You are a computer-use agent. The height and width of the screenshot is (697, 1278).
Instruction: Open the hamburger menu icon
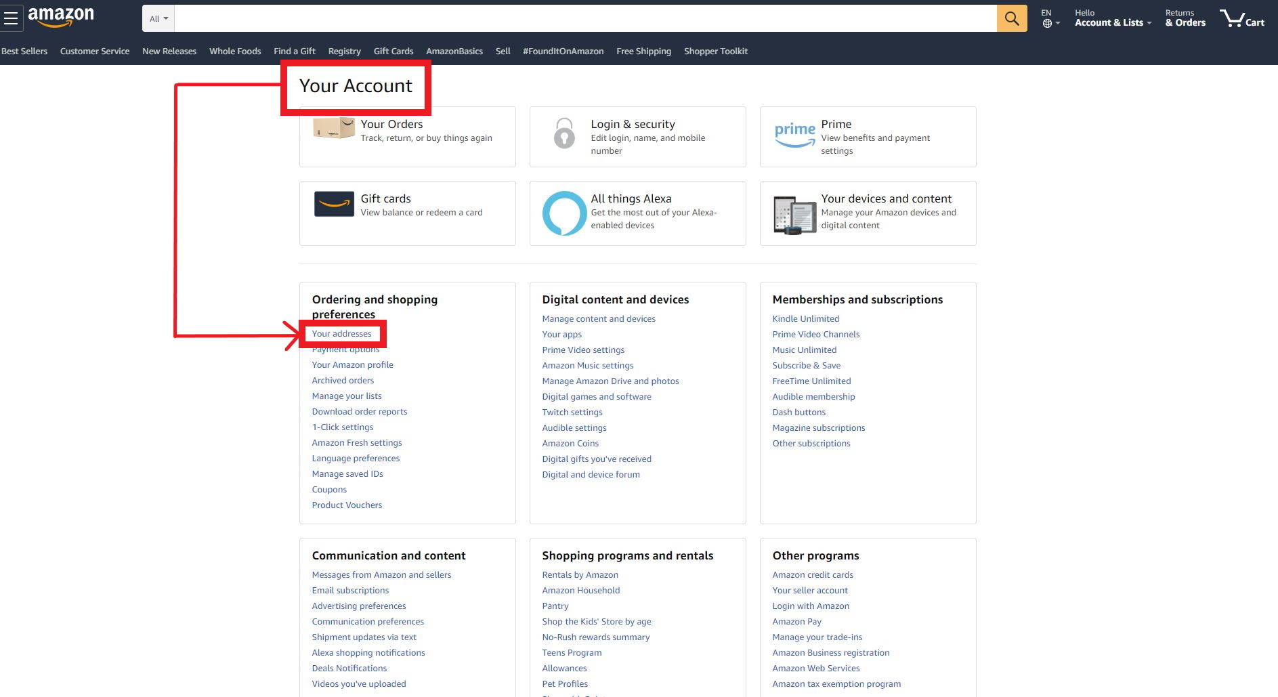[x=11, y=18]
